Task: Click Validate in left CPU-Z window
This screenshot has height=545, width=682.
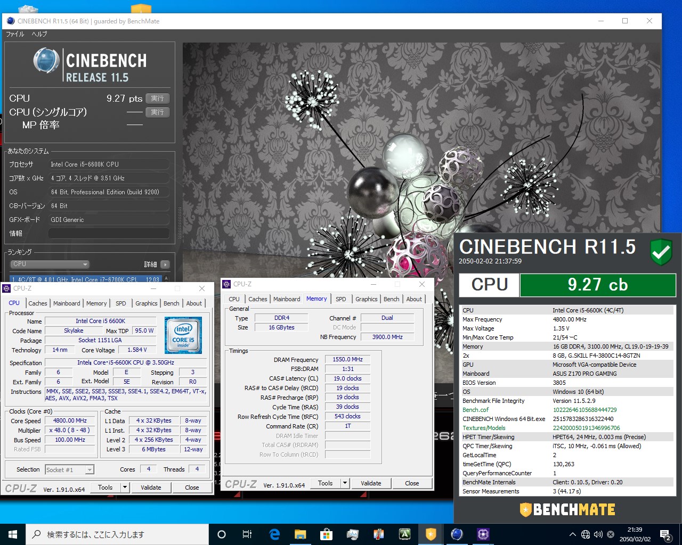Action: (x=151, y=487)
